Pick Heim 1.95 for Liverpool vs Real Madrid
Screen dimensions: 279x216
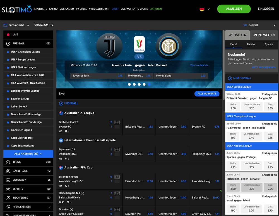point(233,136)
